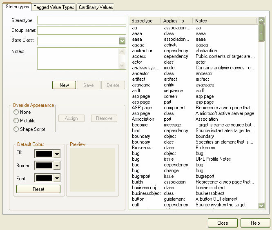This screenshot has width=272, height=230.
Task: Open Help for this dialog
Action: [x=255, y=223]
